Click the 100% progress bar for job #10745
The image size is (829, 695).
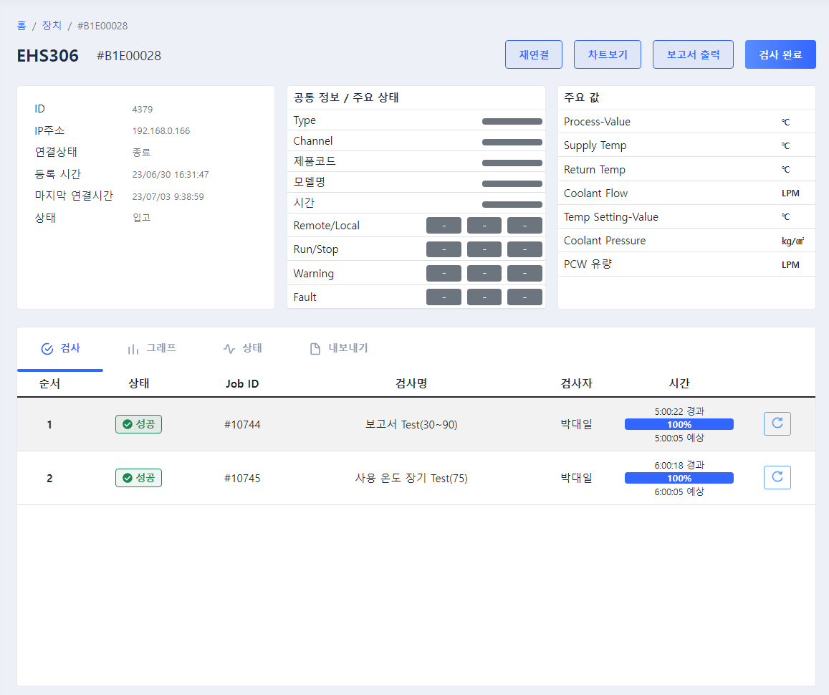click(679, 479)
